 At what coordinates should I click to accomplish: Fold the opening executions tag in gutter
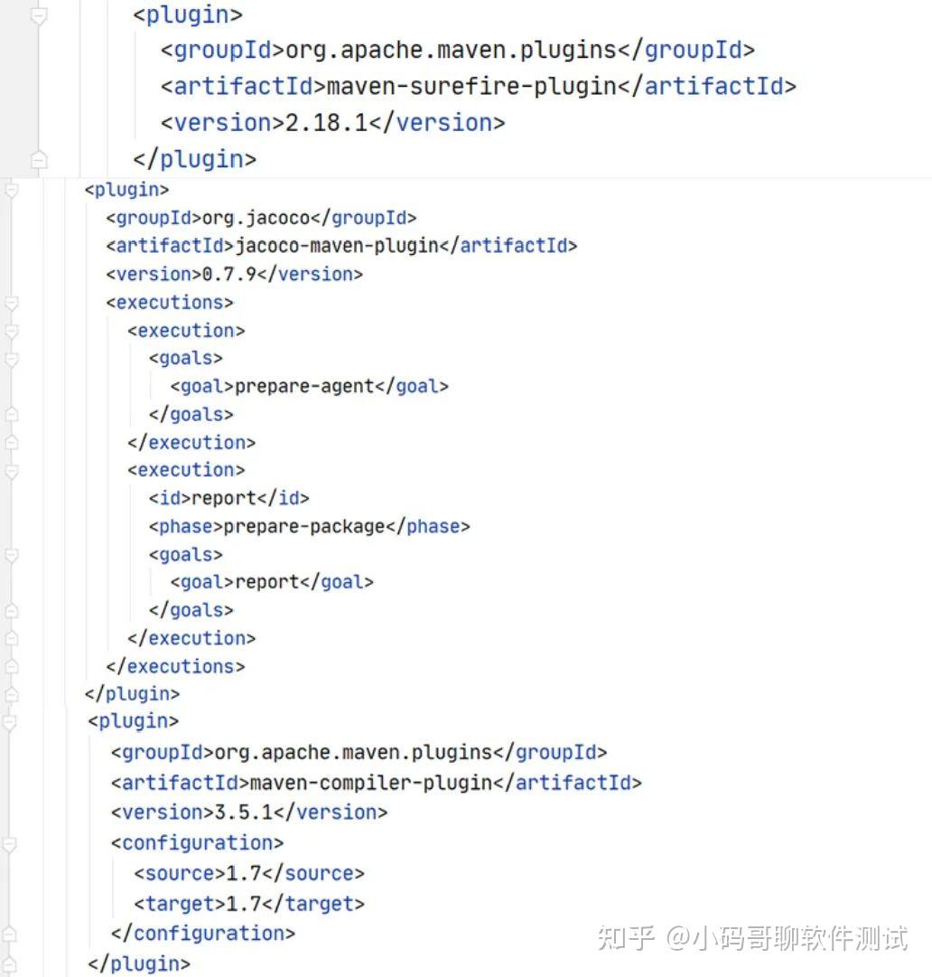[x=11, y=303]
